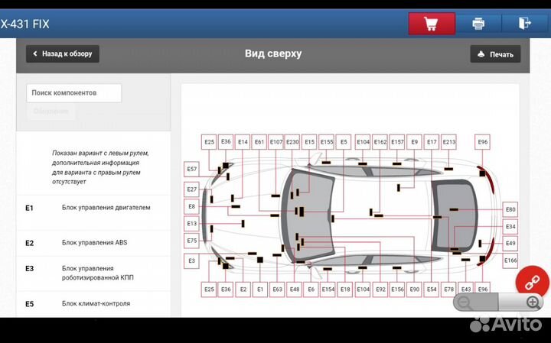Click the exit door icon
The image size is (551, 343).
click(524, 24)
